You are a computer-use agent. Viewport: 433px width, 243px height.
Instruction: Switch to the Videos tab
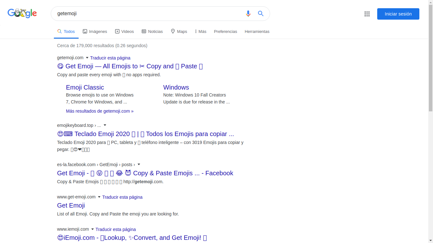124,31
